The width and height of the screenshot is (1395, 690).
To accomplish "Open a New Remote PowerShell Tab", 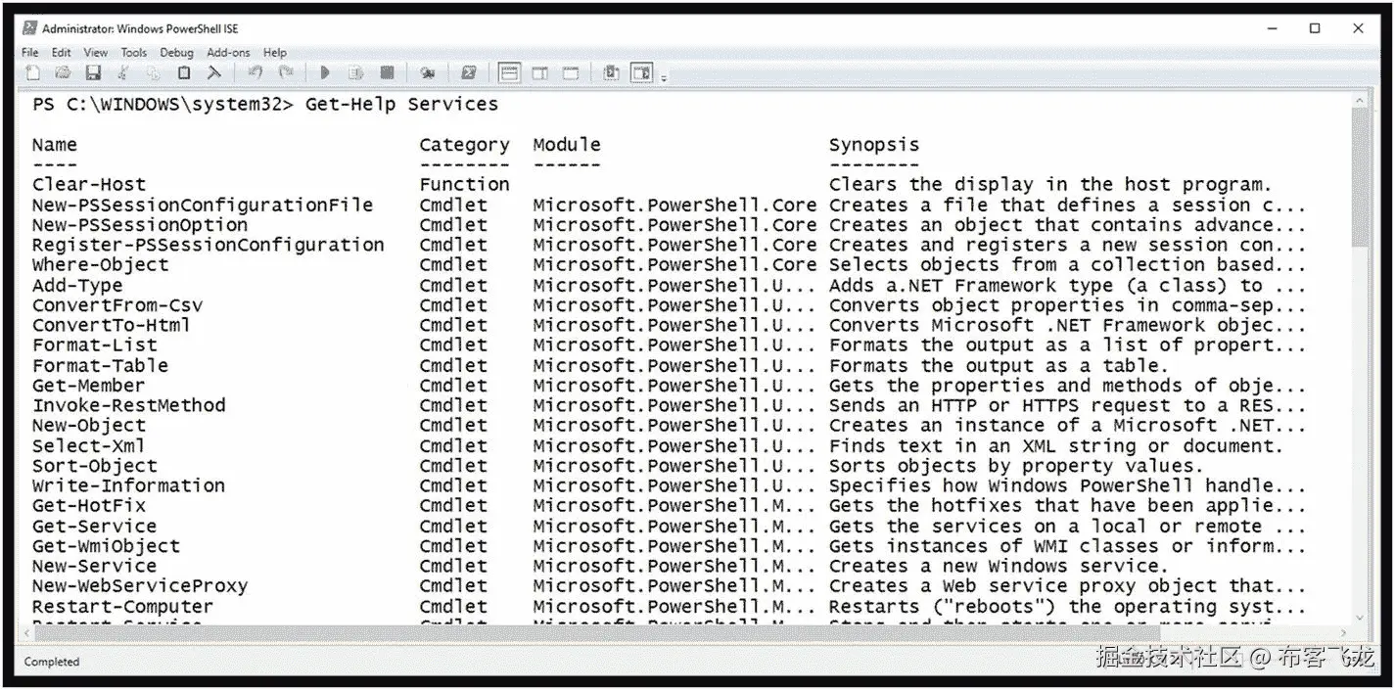I will tap(427, 72).
